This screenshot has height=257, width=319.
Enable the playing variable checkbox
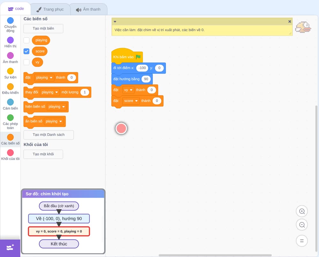[26, 40]
